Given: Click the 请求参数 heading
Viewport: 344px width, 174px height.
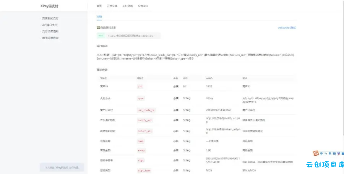Looking at the screenshot, I should coord(102,70).
